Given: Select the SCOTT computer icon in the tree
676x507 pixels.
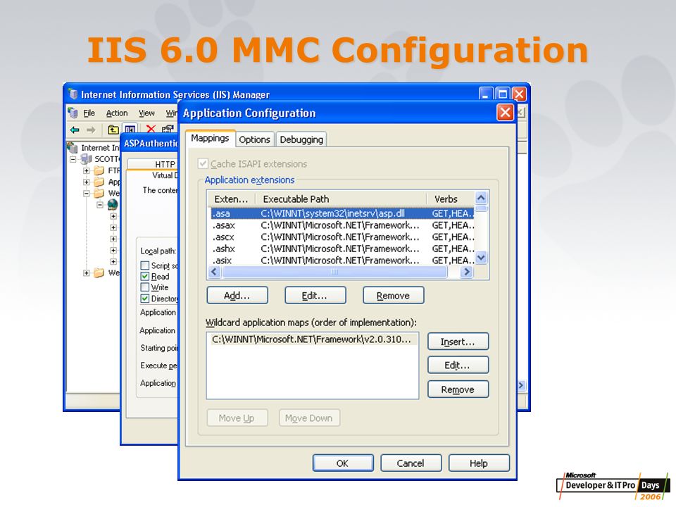Looking at the screenshot, I should tap(86, 159).
